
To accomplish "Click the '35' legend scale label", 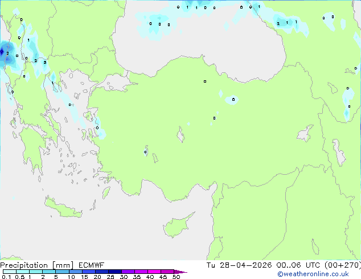I will (137, 277).
